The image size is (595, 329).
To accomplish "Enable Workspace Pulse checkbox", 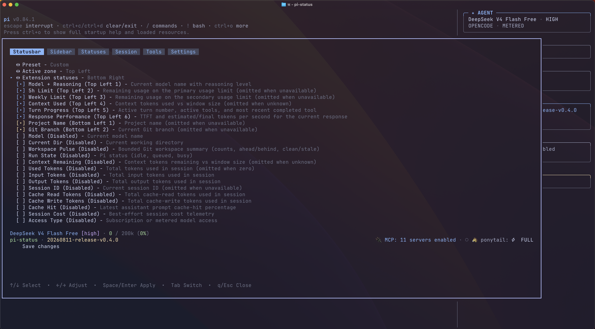I will click(21, 149).
